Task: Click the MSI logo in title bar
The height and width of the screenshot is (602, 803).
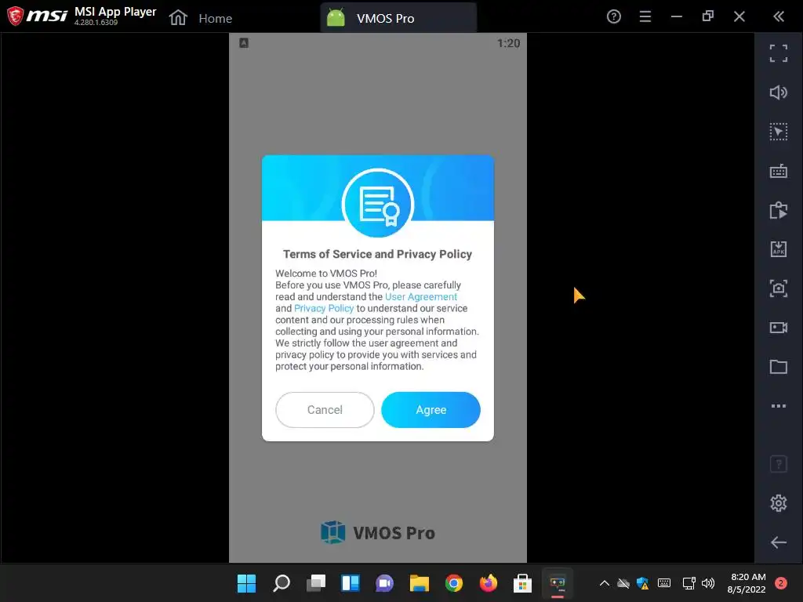Action: [x=37, y=16]
